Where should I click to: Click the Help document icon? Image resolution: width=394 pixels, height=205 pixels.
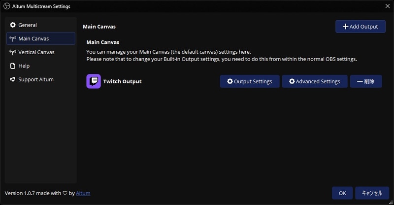pyautogui.click(x=13, y=66)
